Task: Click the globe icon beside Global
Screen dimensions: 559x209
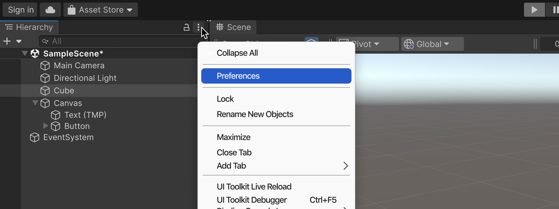Action: pyautogui.click(x=409, y=44)
